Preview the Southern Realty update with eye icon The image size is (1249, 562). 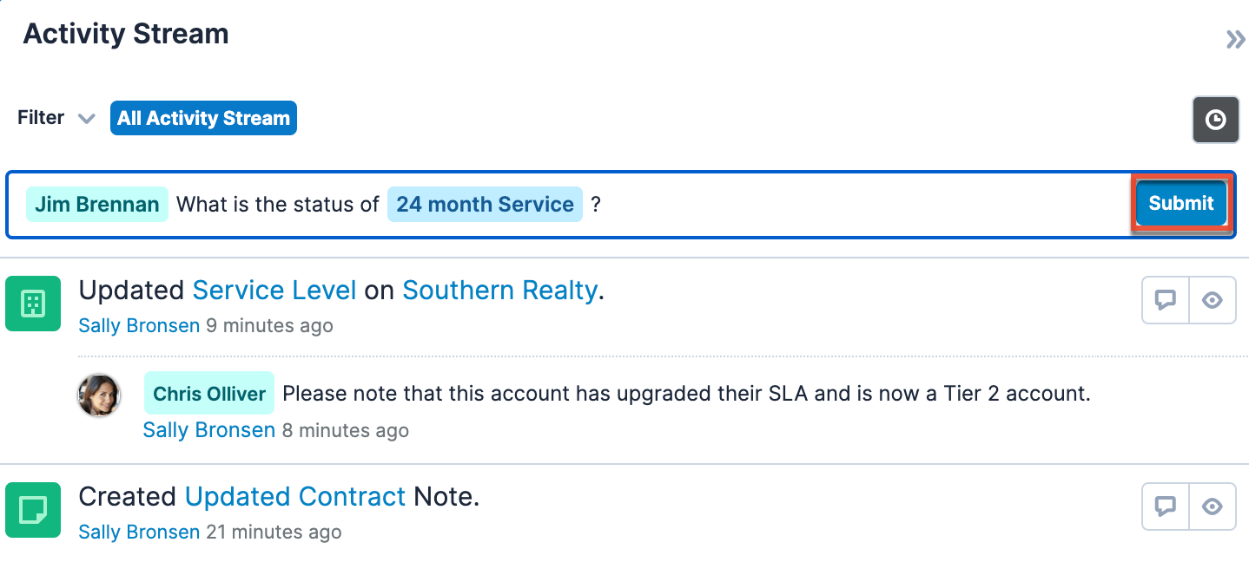(x=1213, y=301)
